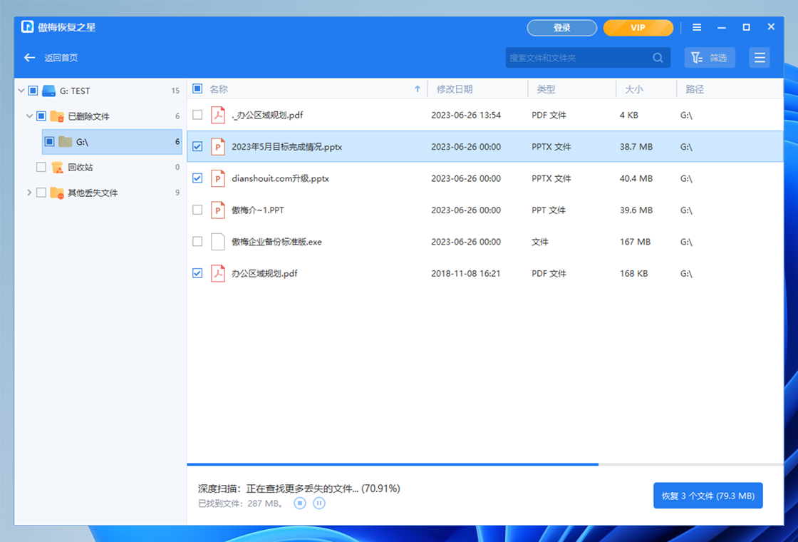Stop the deep scan with the stop icon
Image resolution: width=798 pixels, height=542 pixels.
click(300, 503)
